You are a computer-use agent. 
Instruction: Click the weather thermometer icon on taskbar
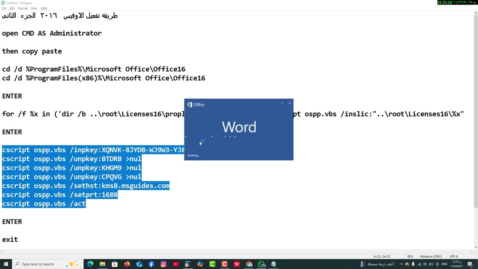click(x=362, y=264)
